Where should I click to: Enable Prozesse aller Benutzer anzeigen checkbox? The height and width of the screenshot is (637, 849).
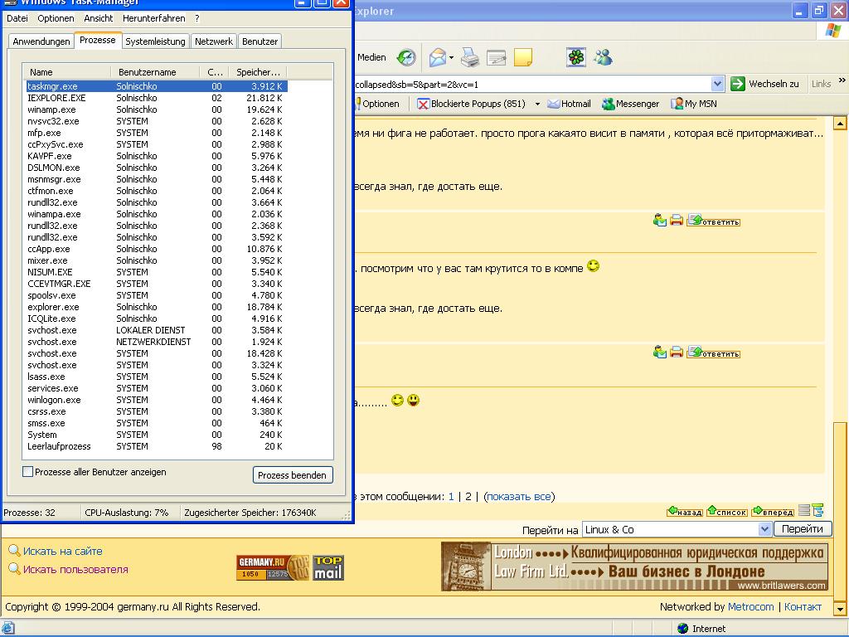pos(27,472)
